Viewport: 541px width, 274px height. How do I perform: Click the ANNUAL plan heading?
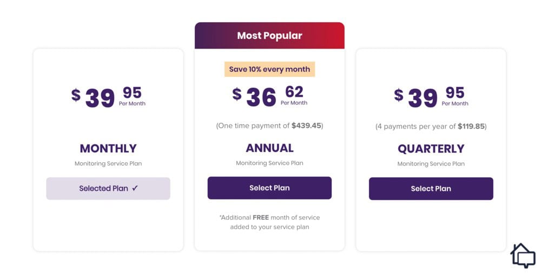coord(269,148)
